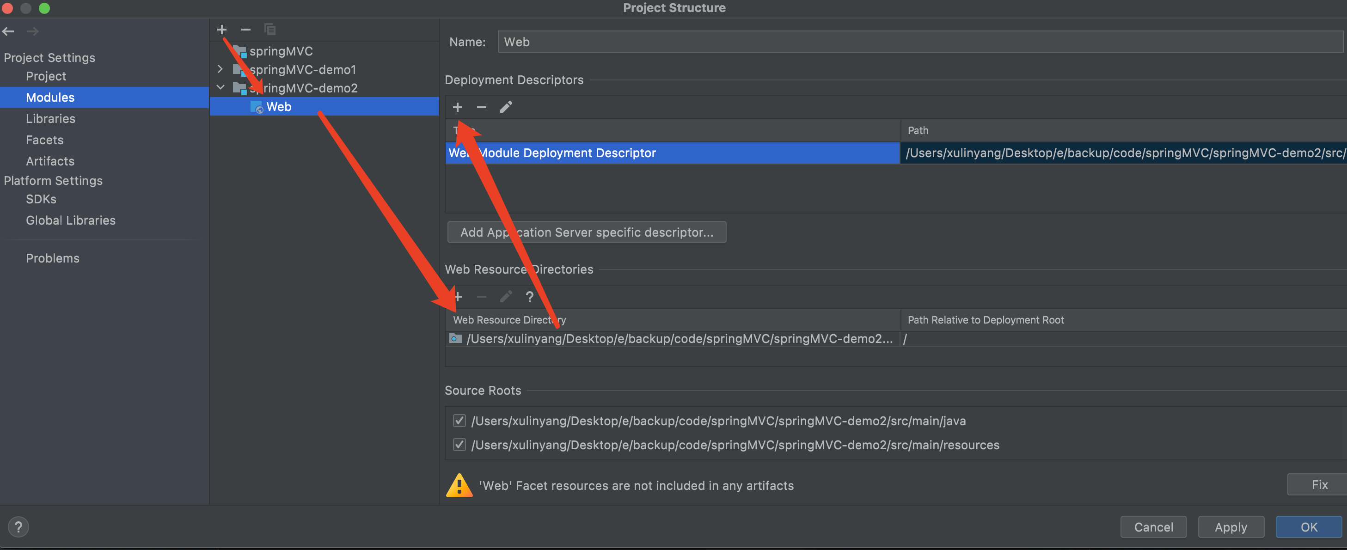Click the back navigation arrow
Screen dimensions: 1347x550
pyautogui.click(x=8, y=32)
